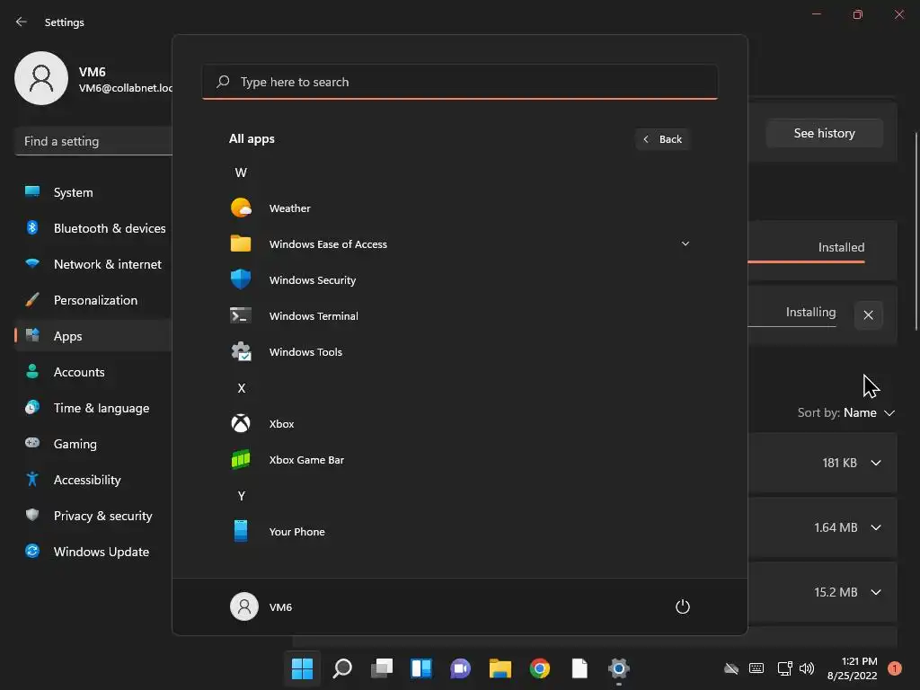The height and width of the screenshot is (690, 920).
Task: Click the power button in Start menu
Action: (x=683, y=606)
